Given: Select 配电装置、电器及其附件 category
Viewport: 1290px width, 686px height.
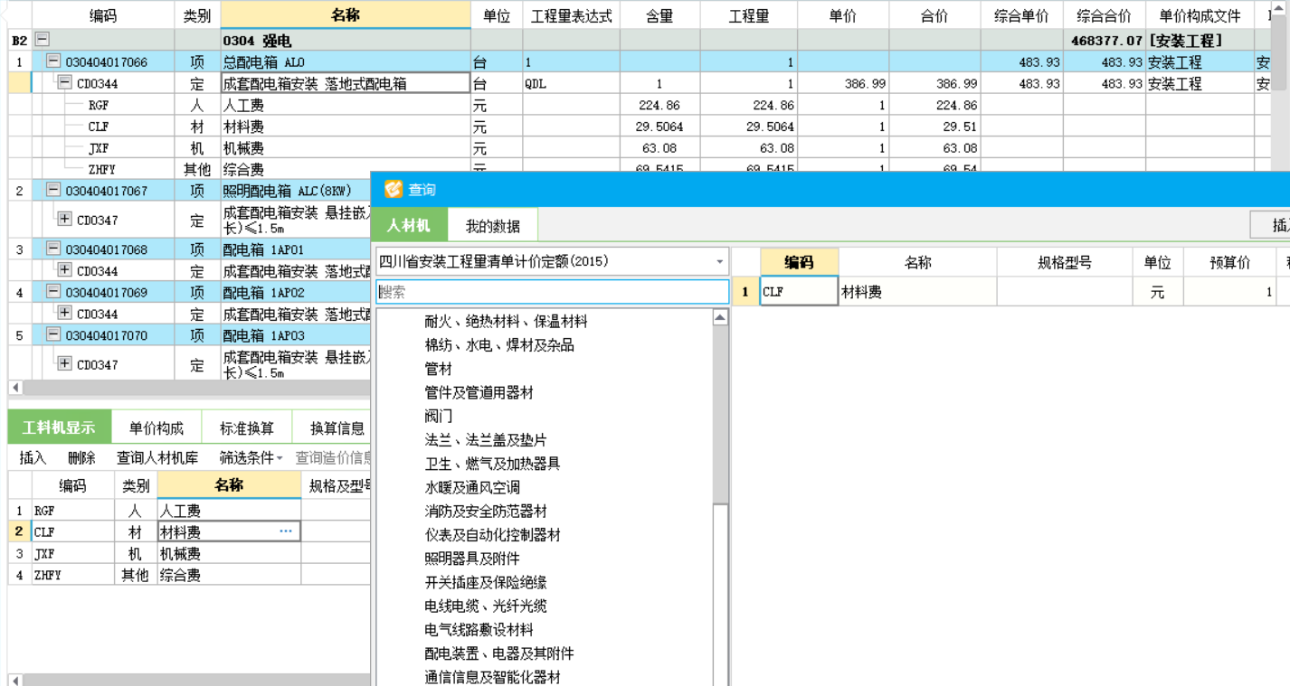Looking at the screenshot, I should (499, 653).
